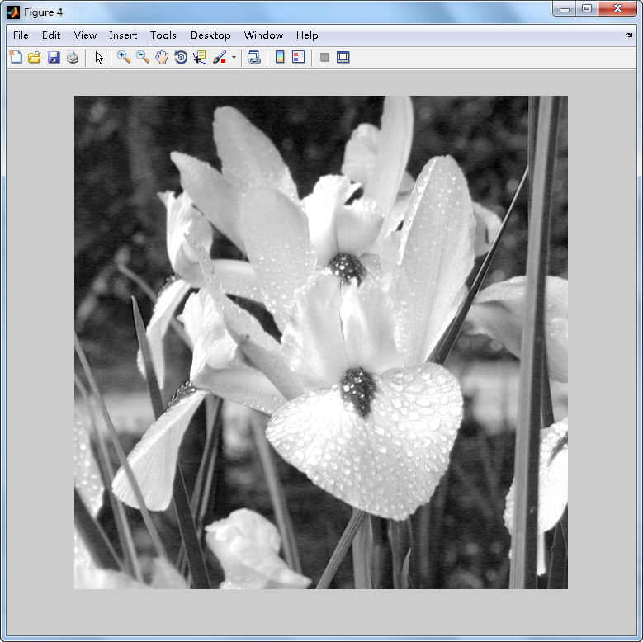
Task: Click the Hide Plot Tools icon
Action: [324, 57]
